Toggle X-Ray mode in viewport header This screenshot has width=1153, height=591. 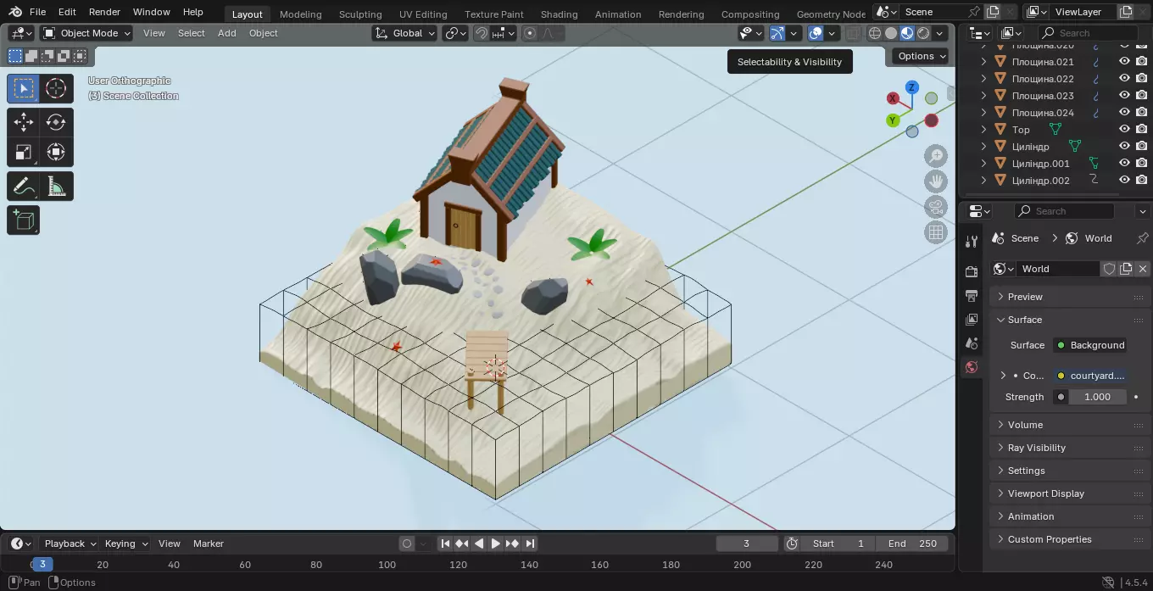(853, 33)
